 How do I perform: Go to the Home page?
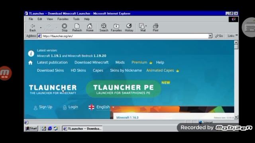tap(90, 27)
